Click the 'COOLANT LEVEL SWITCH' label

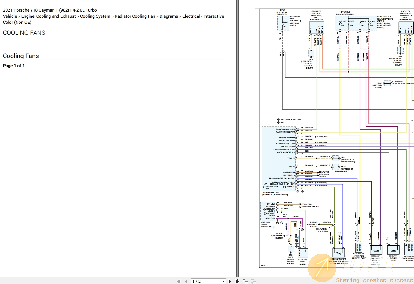coord(303,262)
